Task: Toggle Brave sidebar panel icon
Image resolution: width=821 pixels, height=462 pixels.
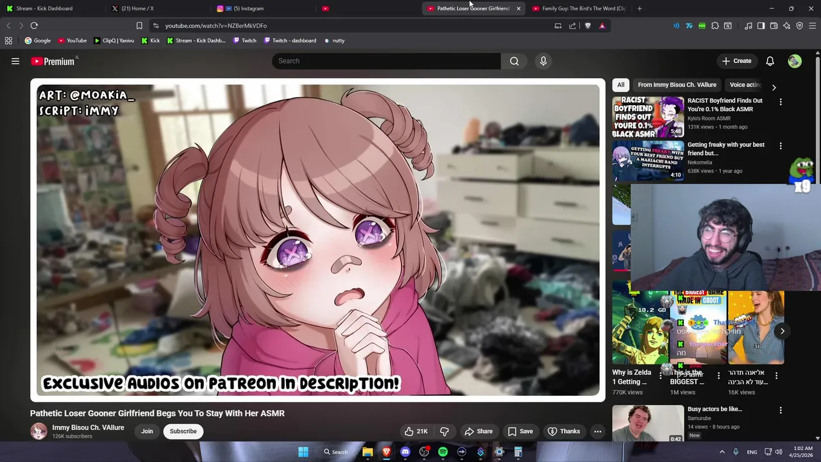Action: point(761,26)
